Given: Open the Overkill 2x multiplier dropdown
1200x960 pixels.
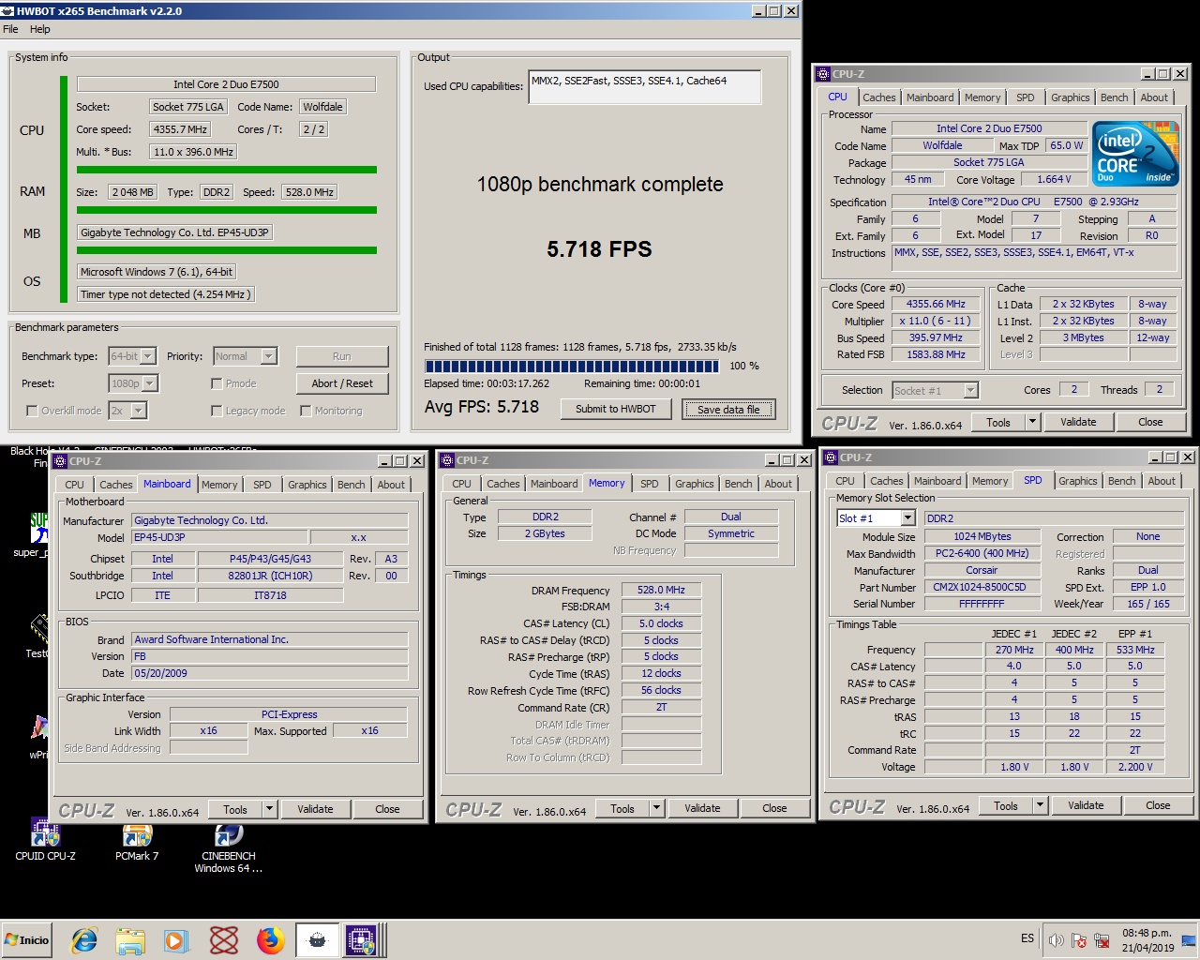Looking at the screenshot, I should pos(138,411).
